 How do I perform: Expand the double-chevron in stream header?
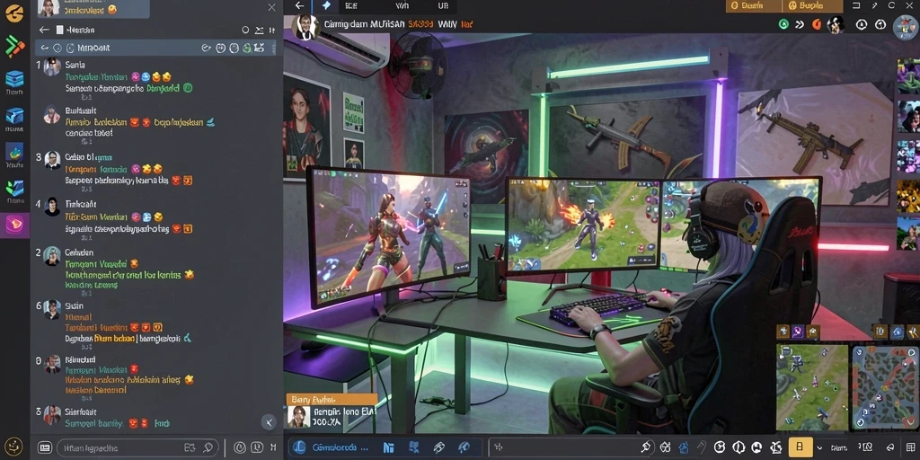click(x=800, y=24)
